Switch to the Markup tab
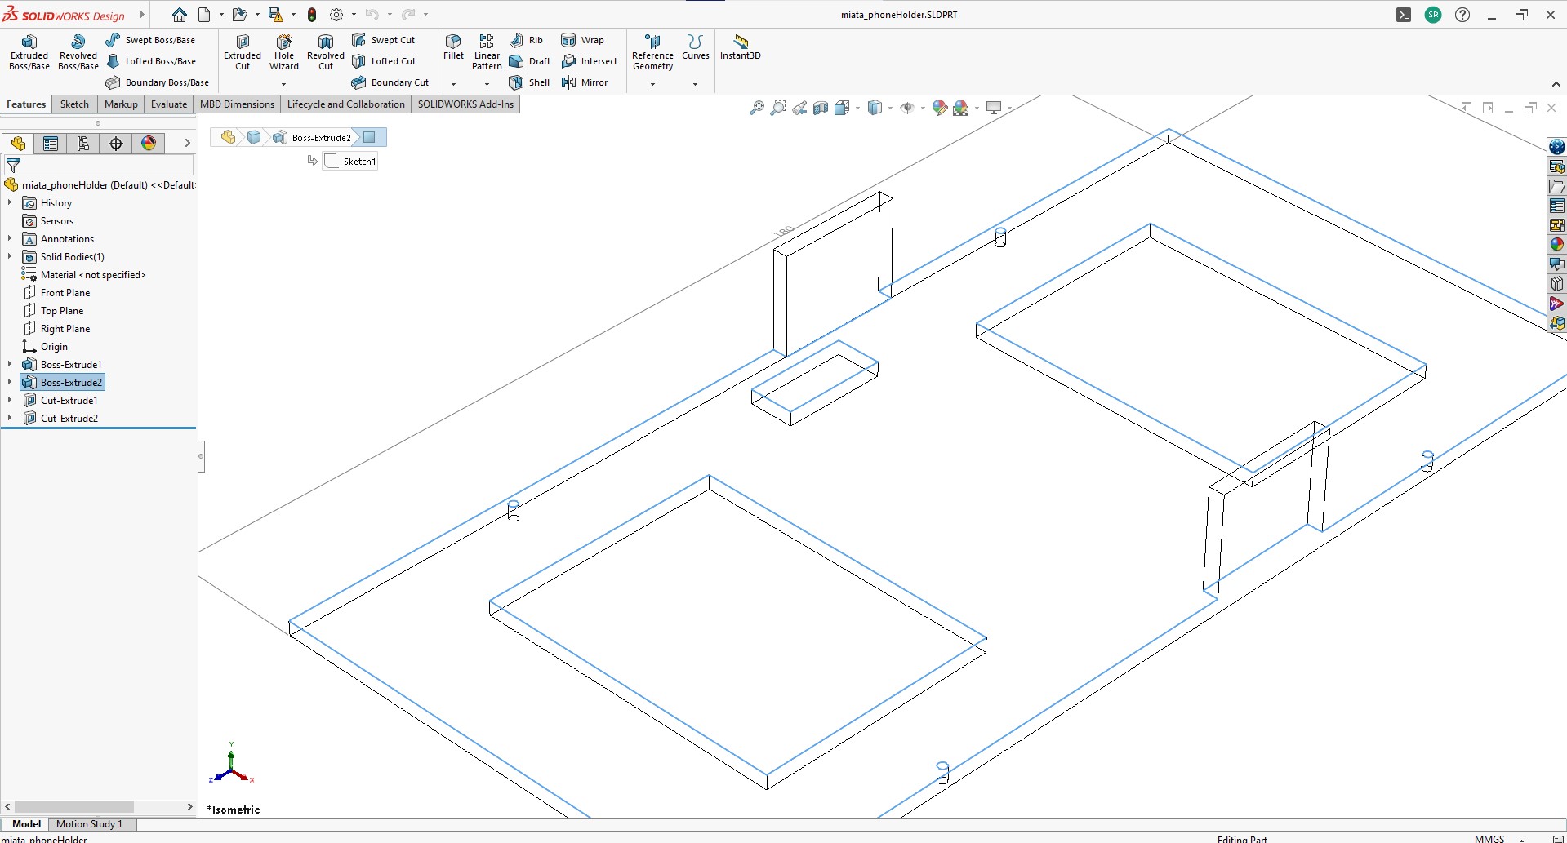The image size is (1567, 843). click(x=121, y=104)
